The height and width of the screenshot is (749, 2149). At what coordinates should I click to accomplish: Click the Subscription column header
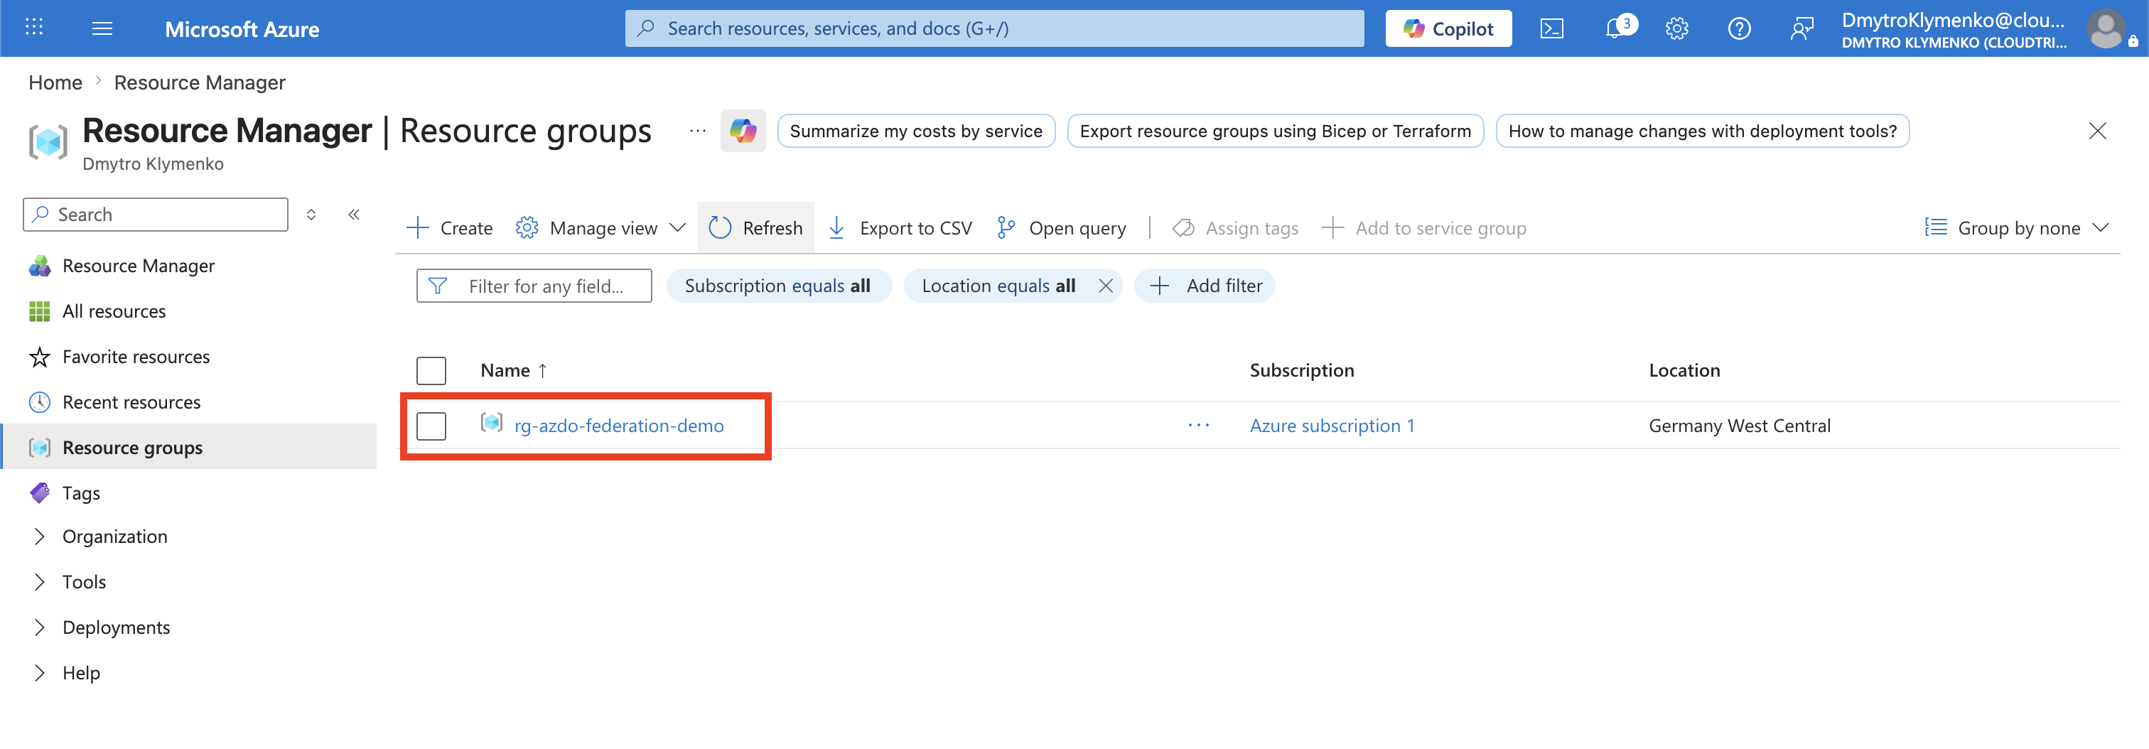click(1301, 370)
